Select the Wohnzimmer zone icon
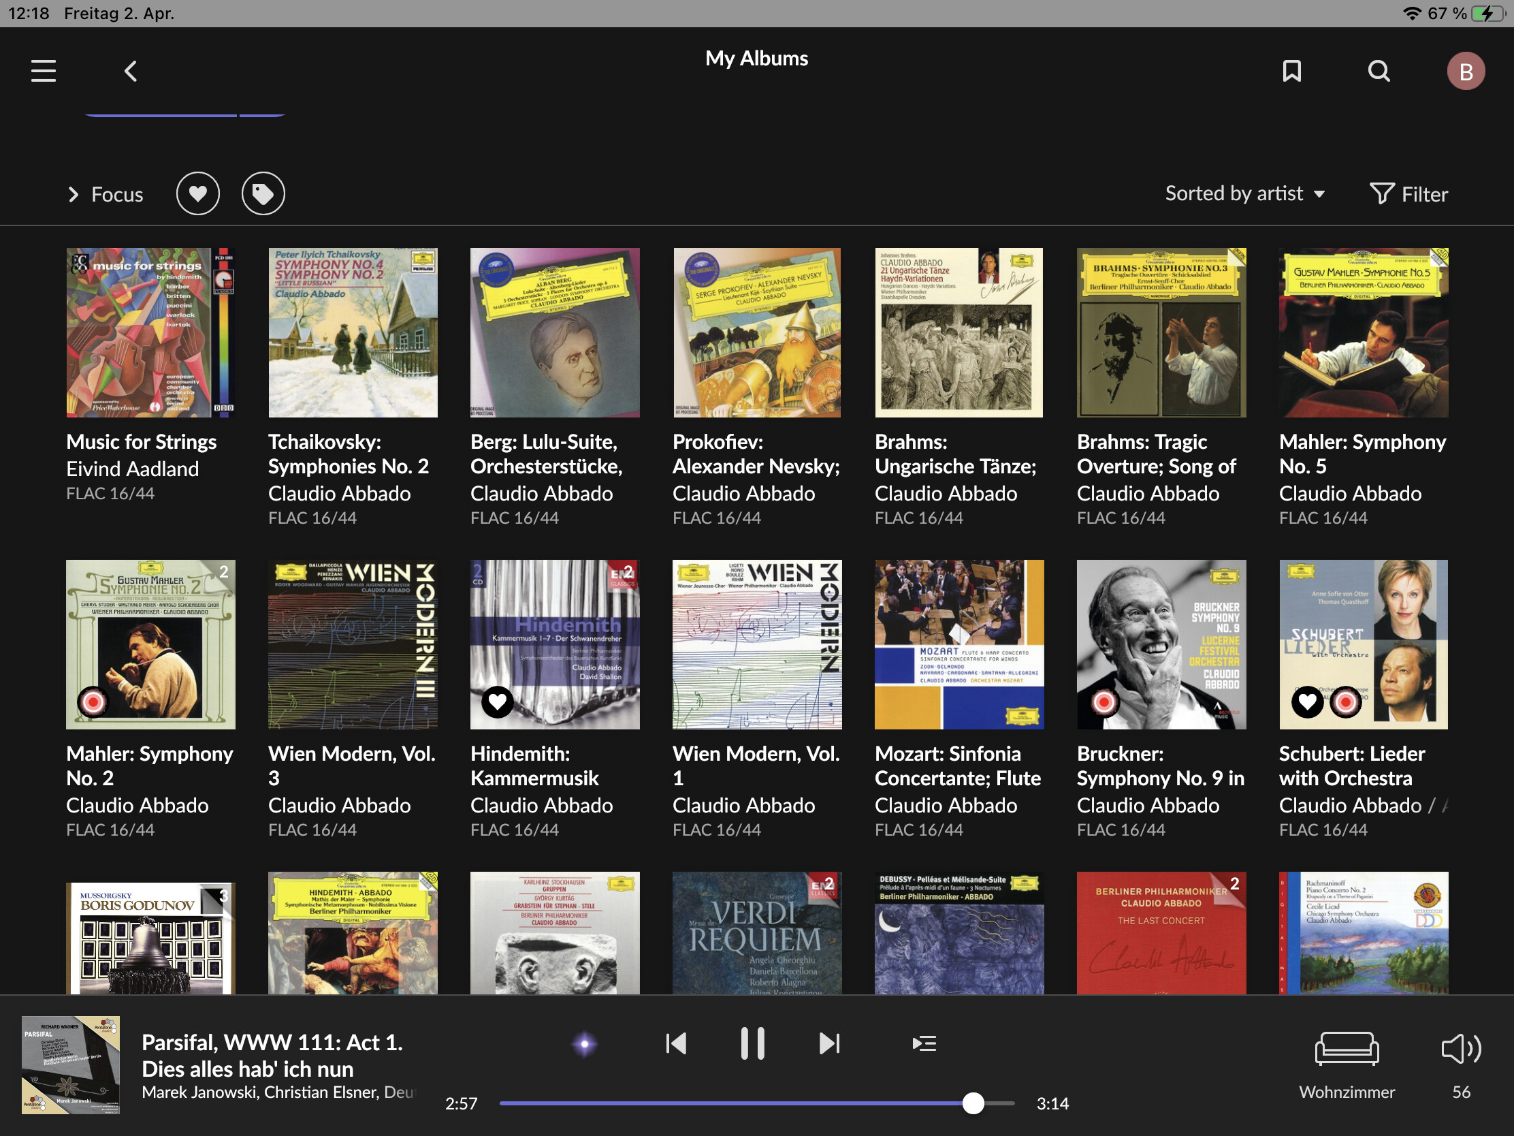This screenshot has width=1514, height=1136. click(1347, 1048)
